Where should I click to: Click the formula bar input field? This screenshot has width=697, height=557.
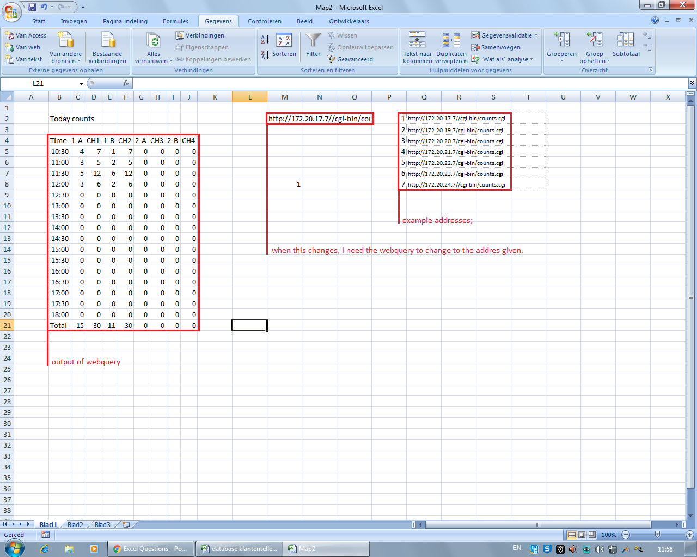point(410,83)
